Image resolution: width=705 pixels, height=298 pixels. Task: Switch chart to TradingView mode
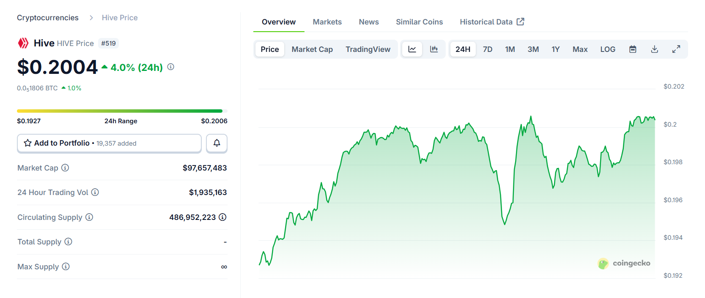coord(368,49)
